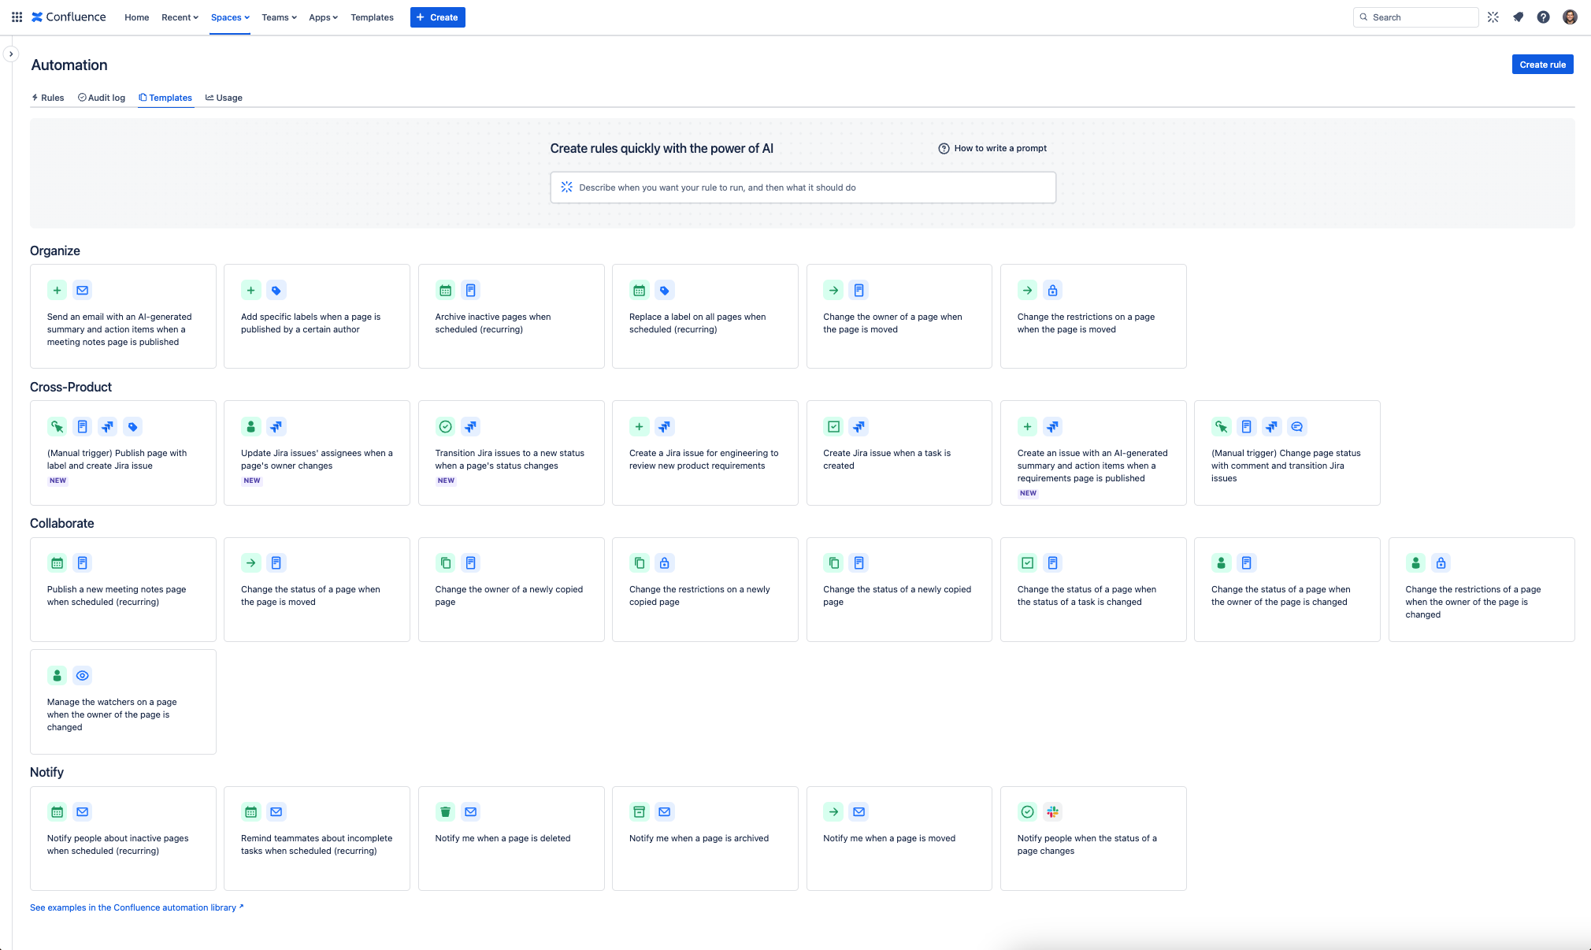Screen dimensions: 1591x950
Task: Click the AI assistant icon in the top bar
Action: 1493,17
